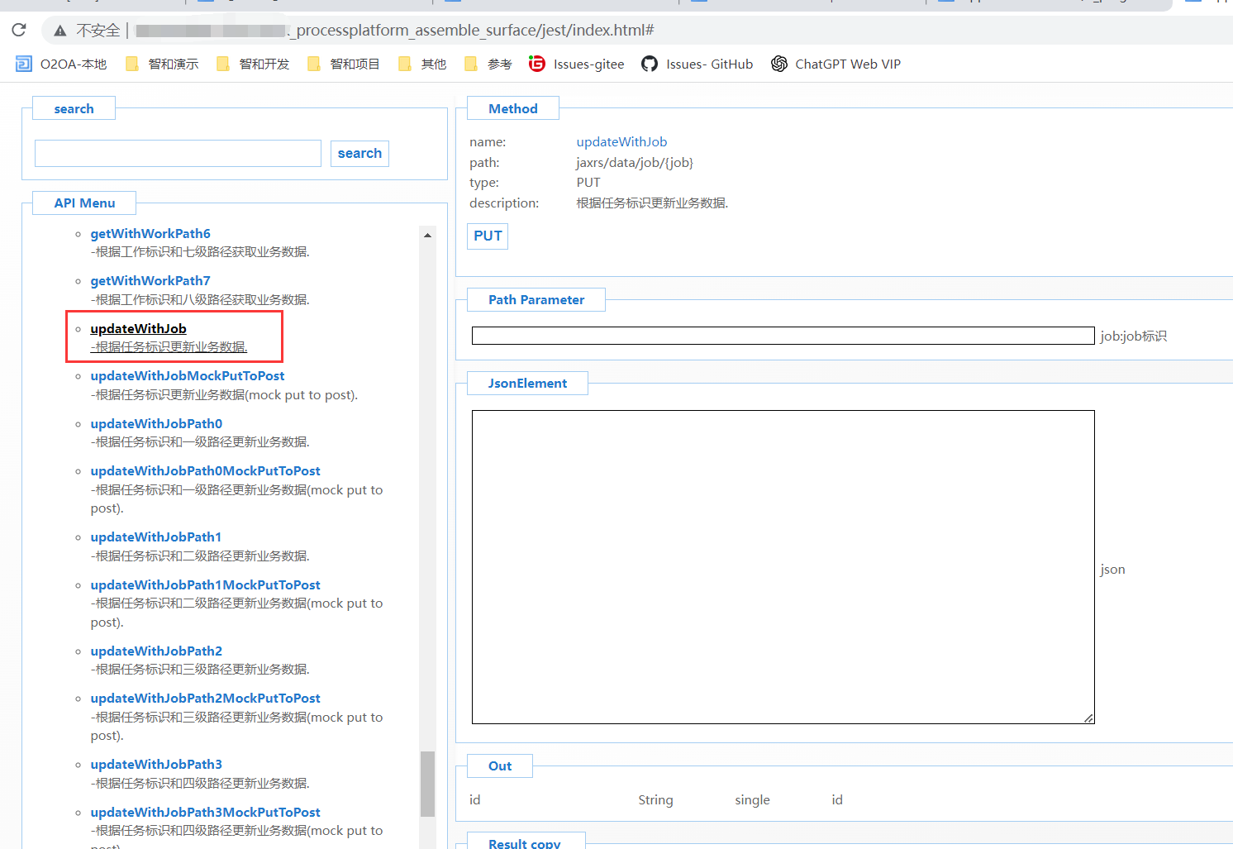Image resolution: width=1233 pixels, height=849 pixels.
Task: Open getWithWorkPath7 API entry
Action: coord(150,281)
